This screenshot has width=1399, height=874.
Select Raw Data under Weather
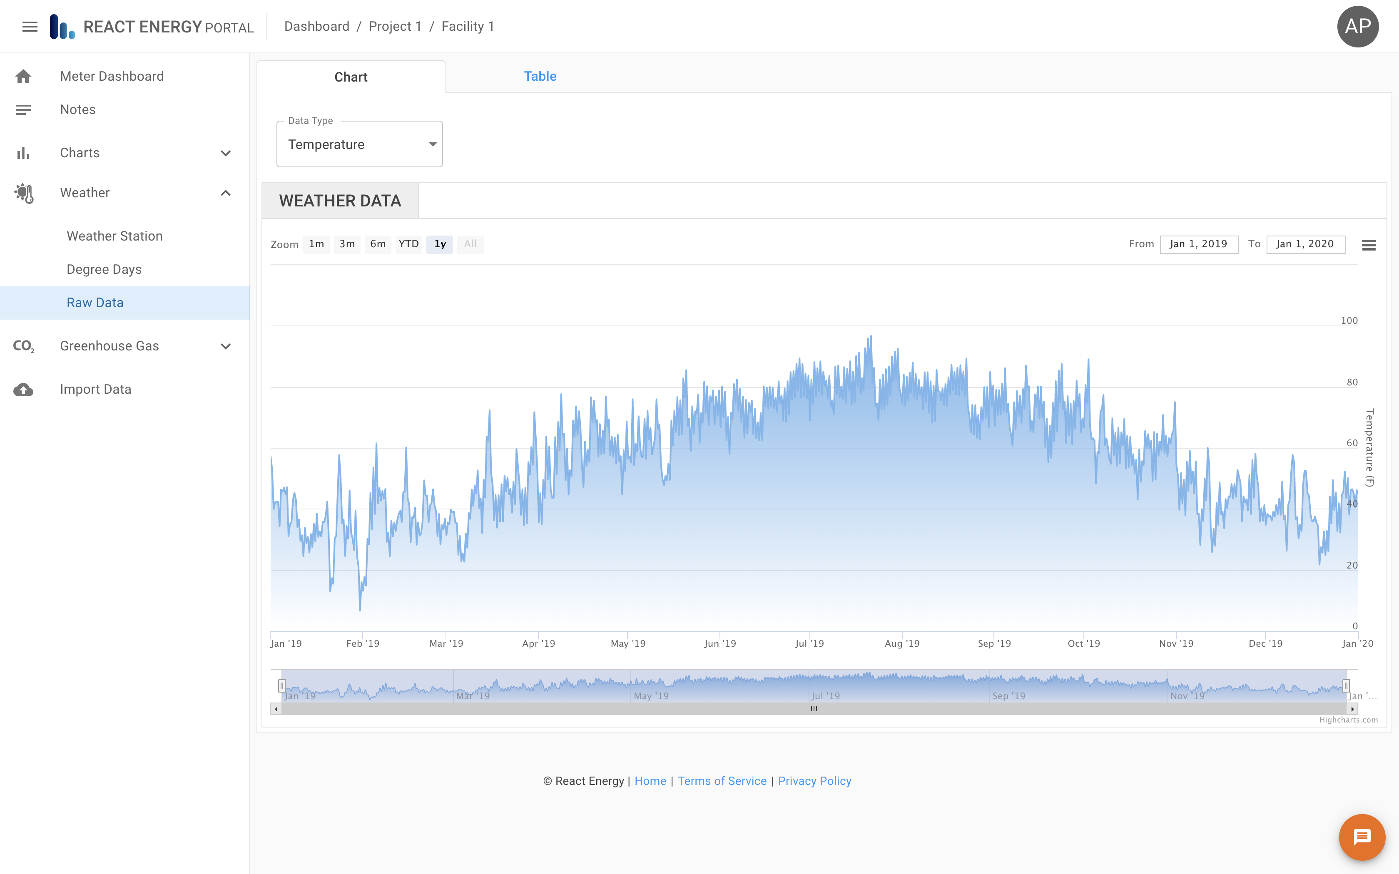point(94,302)
